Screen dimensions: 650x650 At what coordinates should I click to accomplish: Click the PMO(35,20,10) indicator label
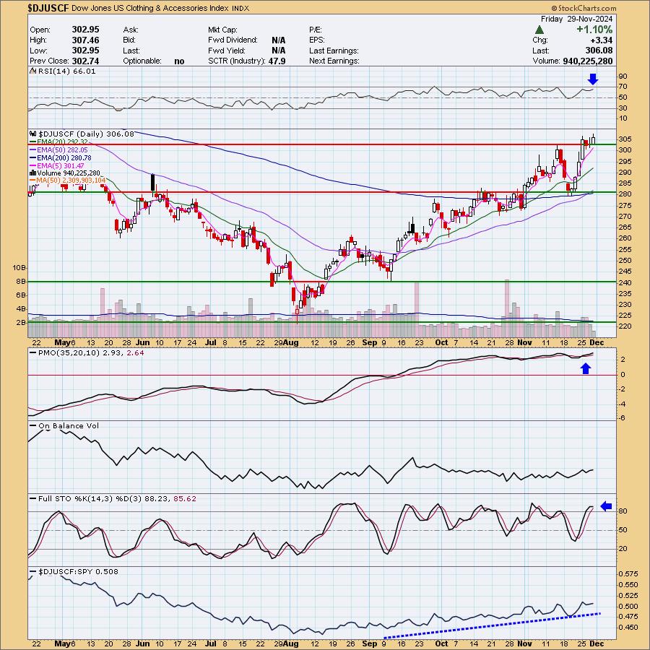click(86, 352)
